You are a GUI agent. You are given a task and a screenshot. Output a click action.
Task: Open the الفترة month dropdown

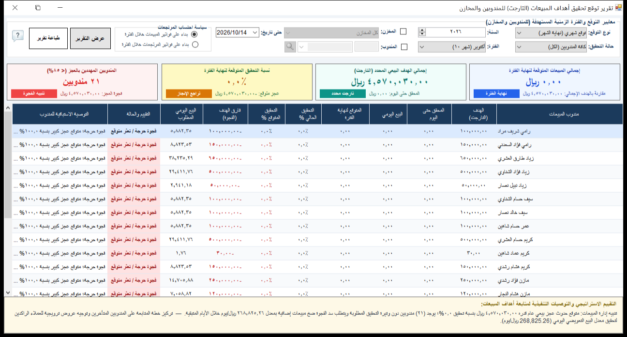[x=452, y=47]
